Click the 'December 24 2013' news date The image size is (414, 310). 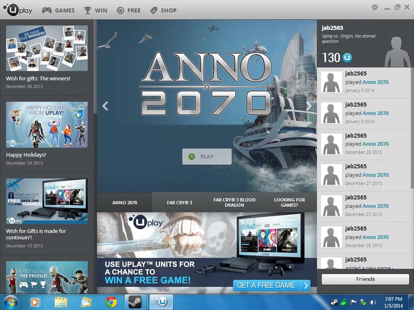click(24, 163)
